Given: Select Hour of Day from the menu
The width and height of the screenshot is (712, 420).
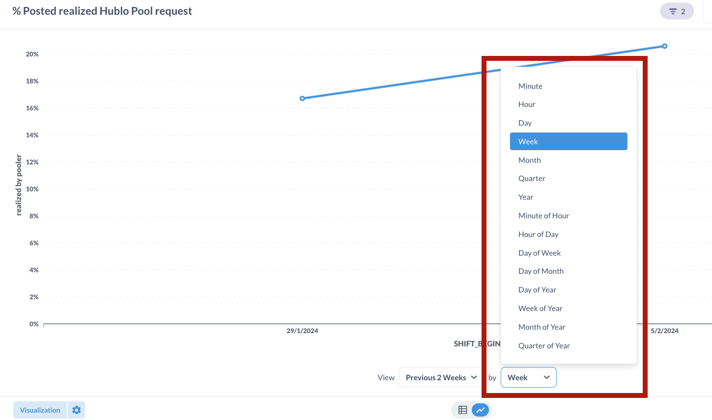Looking at the screenshot, I should click(539, 234).
